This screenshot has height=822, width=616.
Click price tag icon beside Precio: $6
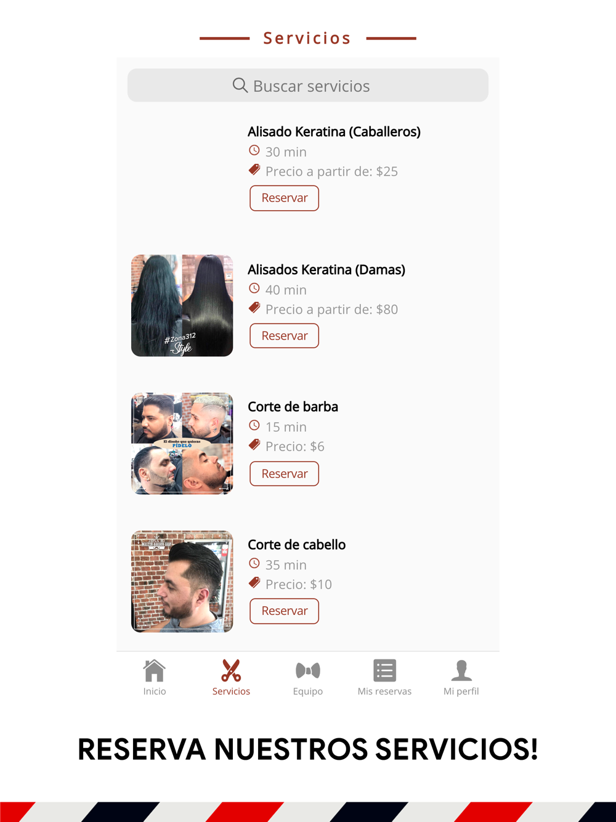click(x=254, y=445)
